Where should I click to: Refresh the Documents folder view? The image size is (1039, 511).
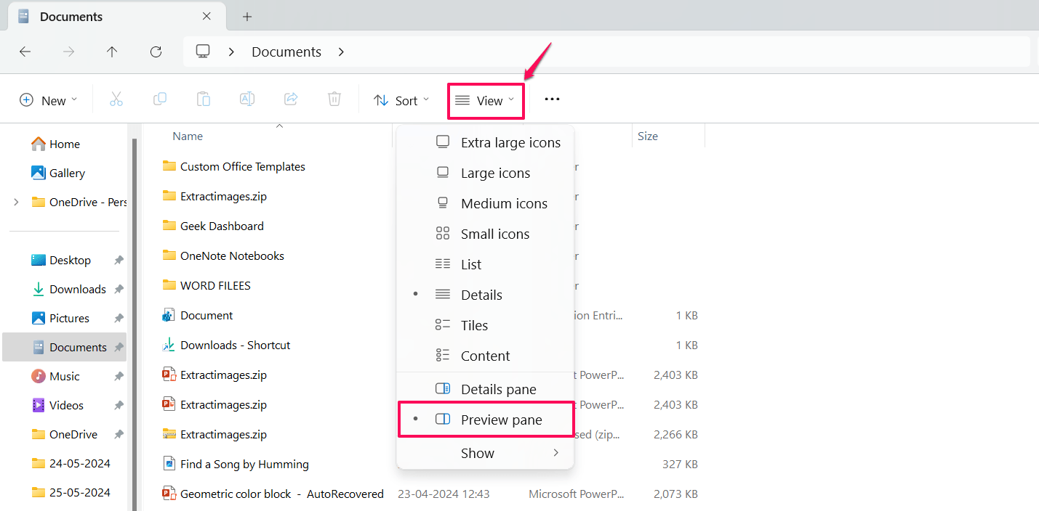[x=156, y=52]
